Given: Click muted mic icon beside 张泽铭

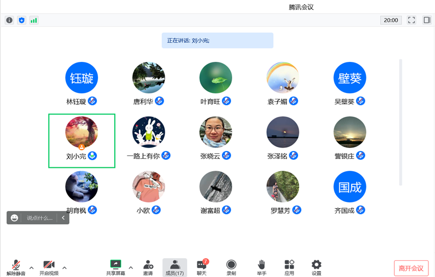Looking at the screenshot, I should [294, 156].
